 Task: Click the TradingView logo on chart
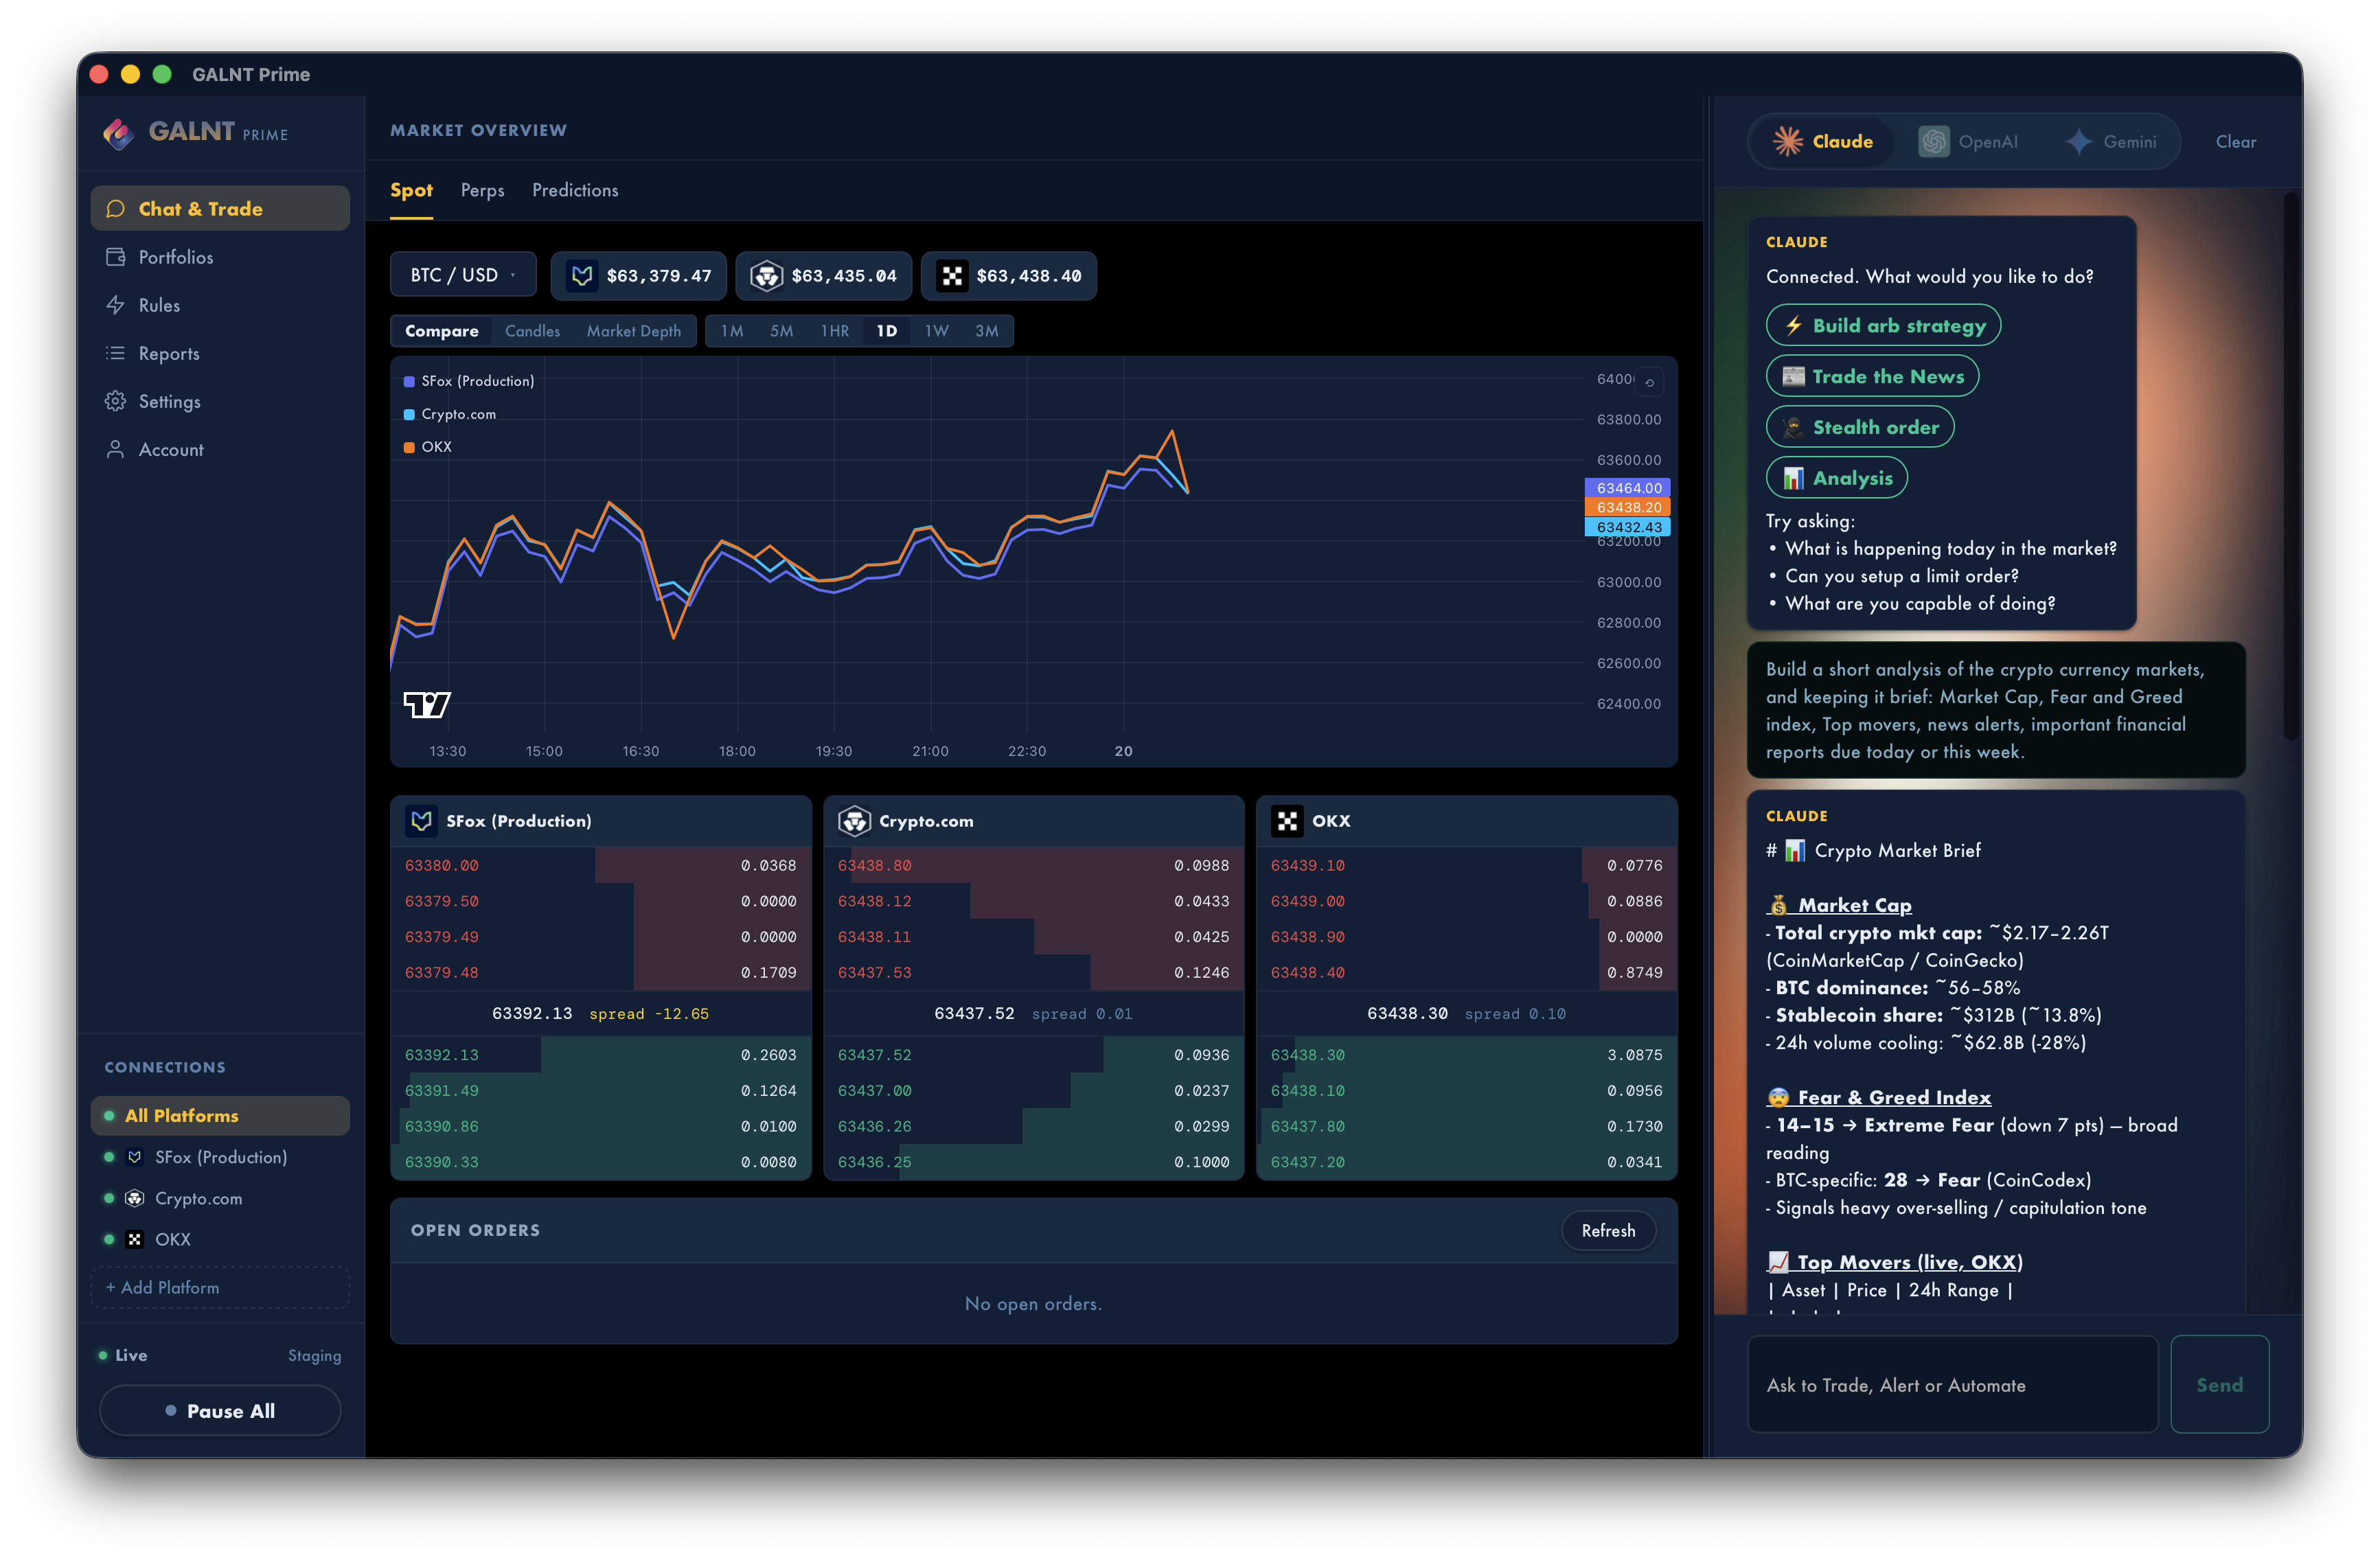click(427, 705)
